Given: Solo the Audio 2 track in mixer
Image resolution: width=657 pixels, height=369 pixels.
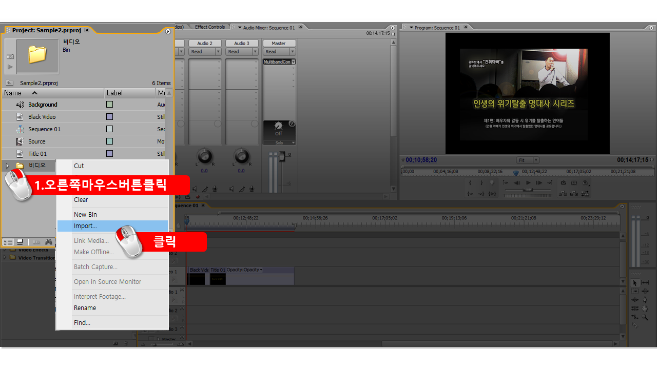Looking at the screenshot, I should [205, 189].
